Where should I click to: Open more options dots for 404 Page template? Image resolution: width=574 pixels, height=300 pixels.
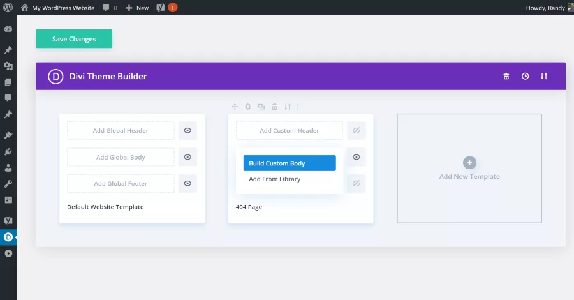tap(298, 107)
